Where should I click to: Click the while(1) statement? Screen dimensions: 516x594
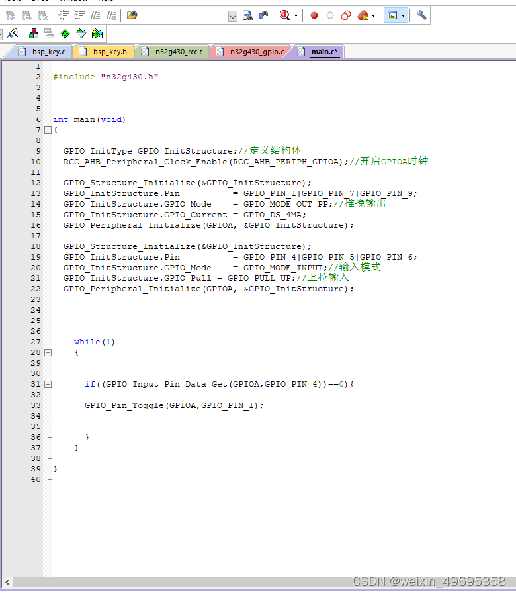pyautogui.click(x=94, y=342)
